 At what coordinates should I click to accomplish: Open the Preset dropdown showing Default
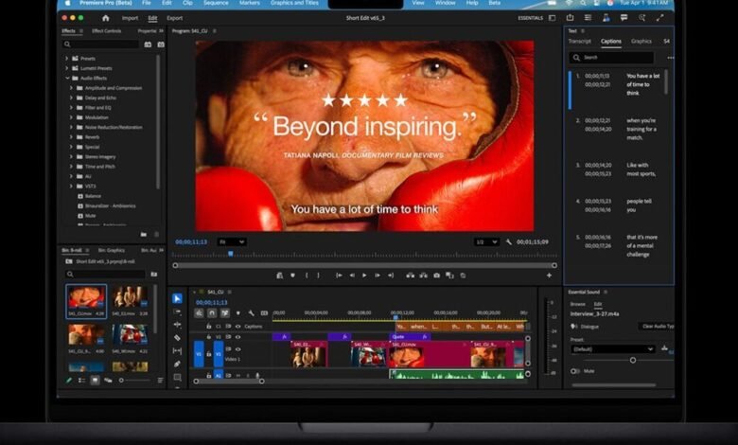pos(612,348)
